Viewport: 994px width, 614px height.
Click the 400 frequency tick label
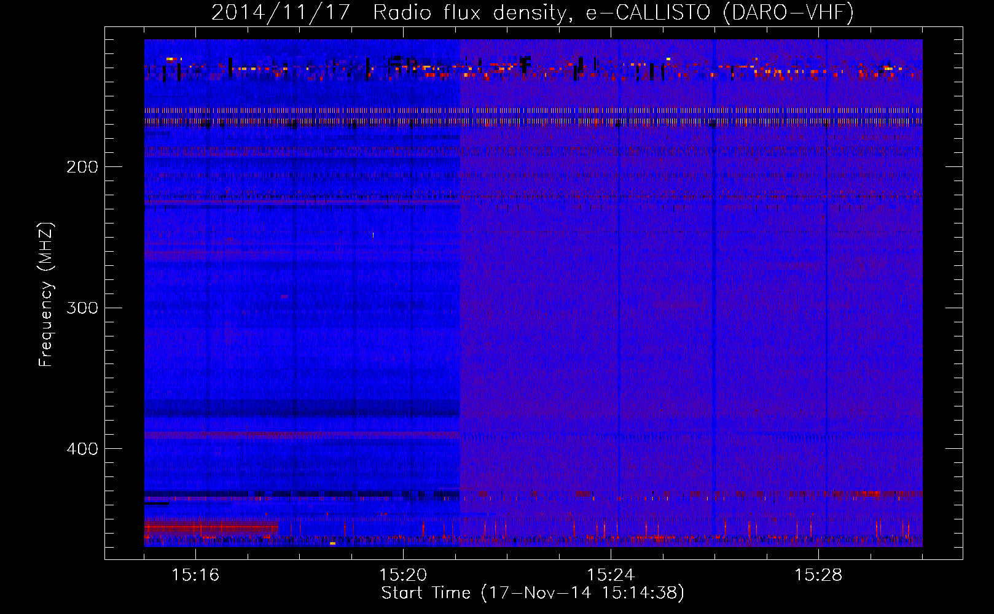point(82,449)
